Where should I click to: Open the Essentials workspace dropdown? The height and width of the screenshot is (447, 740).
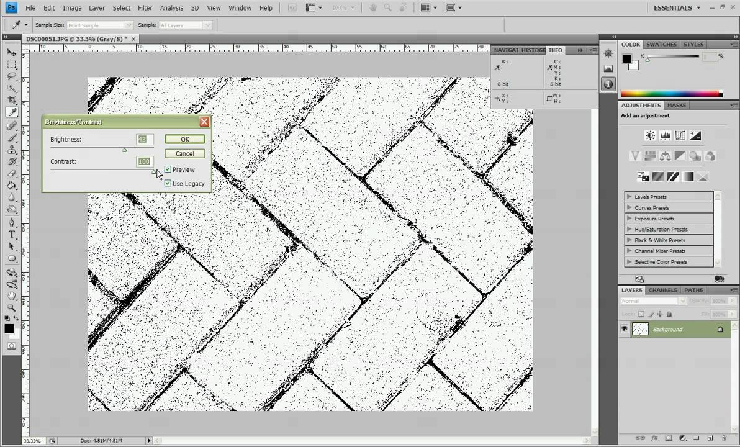pos(677,8)
